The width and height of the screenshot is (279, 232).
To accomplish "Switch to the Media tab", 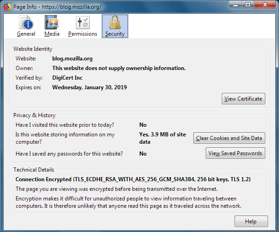I will pyautogui.click(x=52, y=26).
